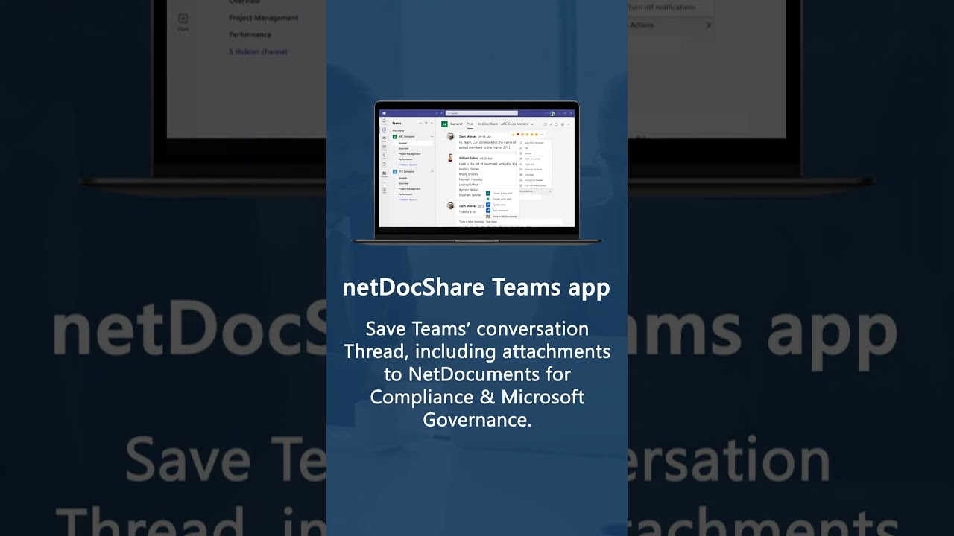The width and height of the screenshot is (954, 536).
Task: Select Overview channel under XYZ Company
Action: pos(403,183)
